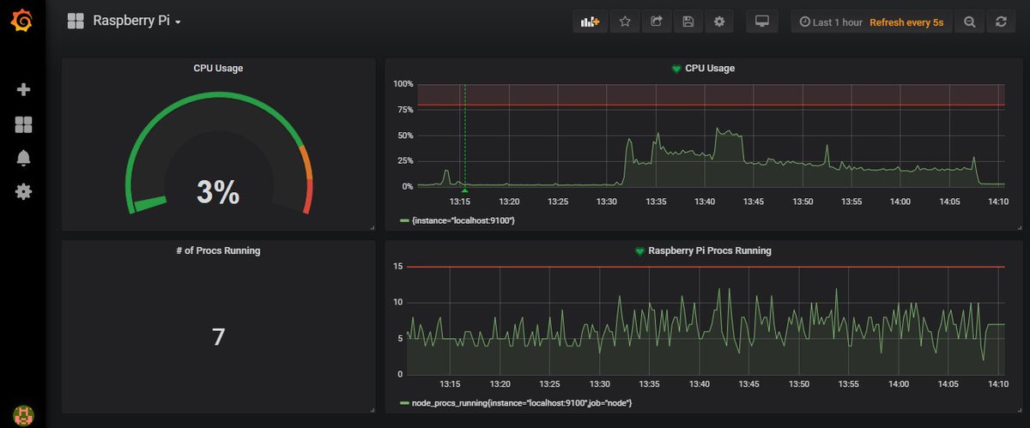Toggle the instance="localhost:9100" legend series
This screenshot has height=428, width=1030.
pos(463,220)
